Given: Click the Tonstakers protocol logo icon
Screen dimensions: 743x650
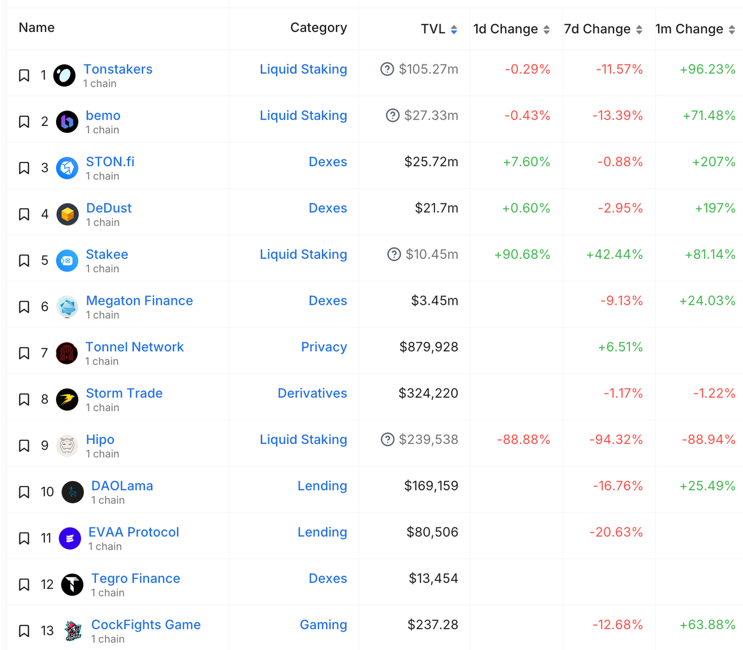Looking at the screenshot, I should click(64, 75).
